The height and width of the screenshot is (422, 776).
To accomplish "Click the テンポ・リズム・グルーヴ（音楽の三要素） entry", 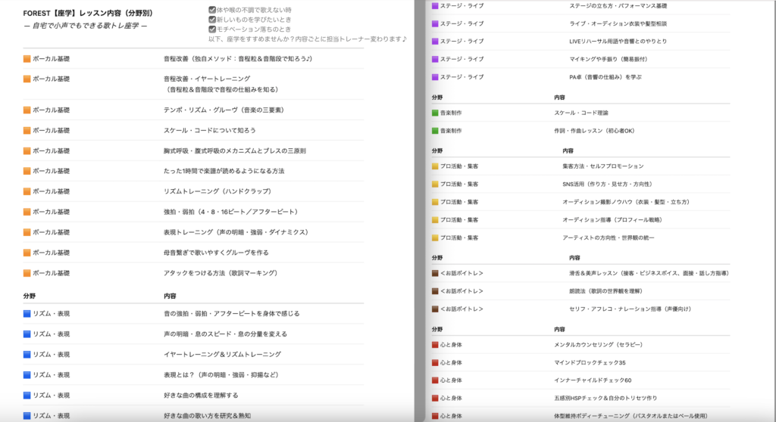I will click(x=224, y=110).
